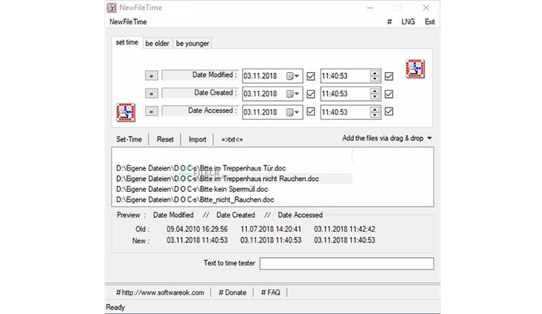Image resolution: width=542 pixels, height=314 pixels.
Task: Expand the Date Accessed date picker
Action: click(x=294, y=112)
